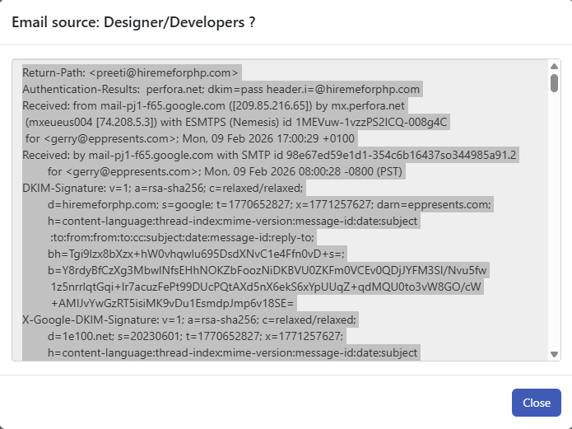Click the 'Received: by mail-pj1-f65.google.com' SMTP line
572x429 pixels.
(269, 155)
